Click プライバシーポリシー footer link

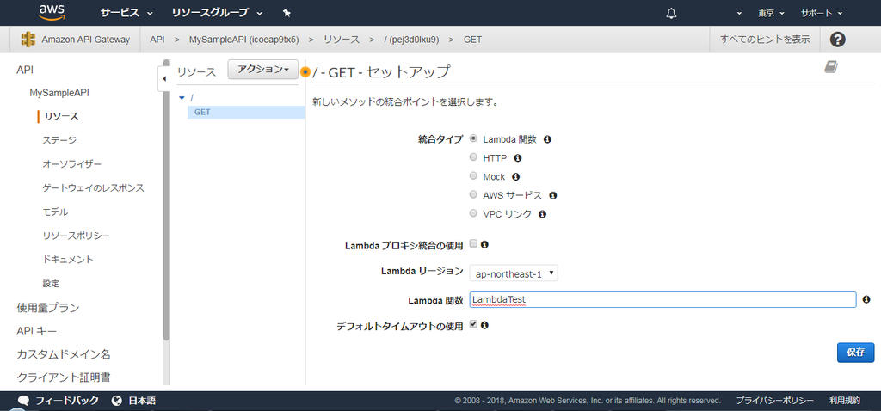click(x=775, y=401)
